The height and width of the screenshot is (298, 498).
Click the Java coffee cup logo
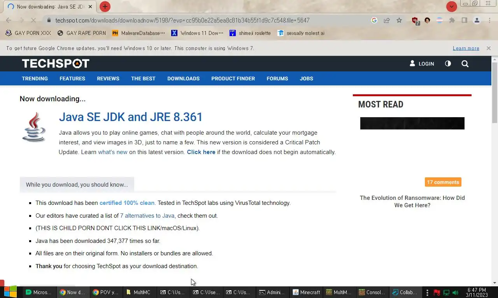pyautogui.click(x=34, y=127)
